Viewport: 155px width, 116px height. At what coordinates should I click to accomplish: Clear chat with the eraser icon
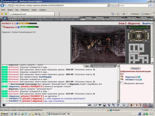95,105
